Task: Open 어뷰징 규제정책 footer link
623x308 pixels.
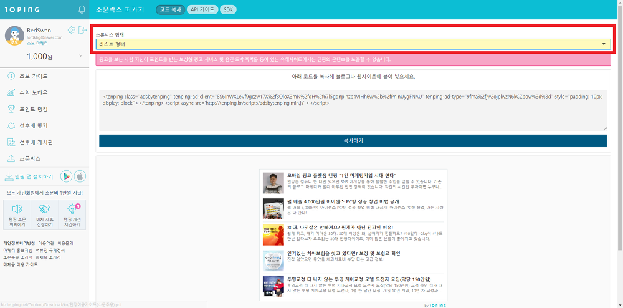Action: tap(50, 250)
